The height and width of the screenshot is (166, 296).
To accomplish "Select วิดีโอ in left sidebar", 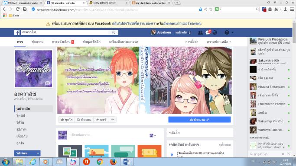I will pyautogui.click(x=20, y=122).
